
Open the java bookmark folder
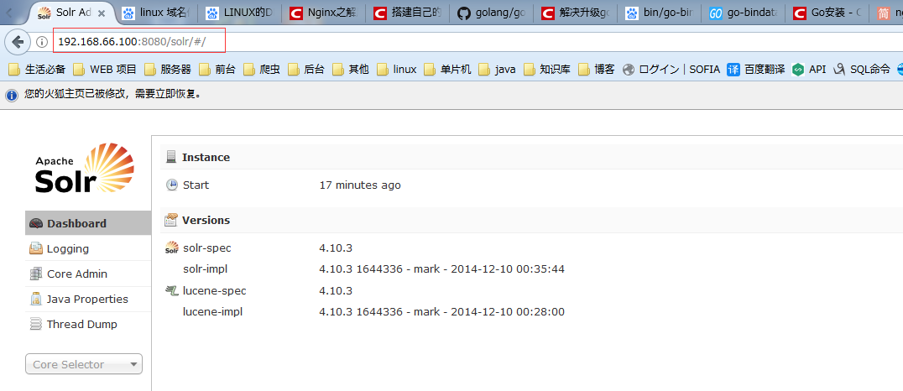click(497, 70)
